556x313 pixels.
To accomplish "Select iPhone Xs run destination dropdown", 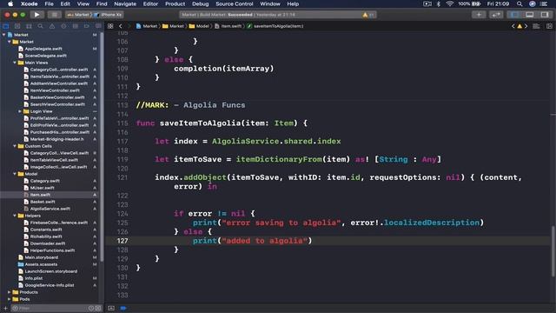I will click(x=108, y=15).
